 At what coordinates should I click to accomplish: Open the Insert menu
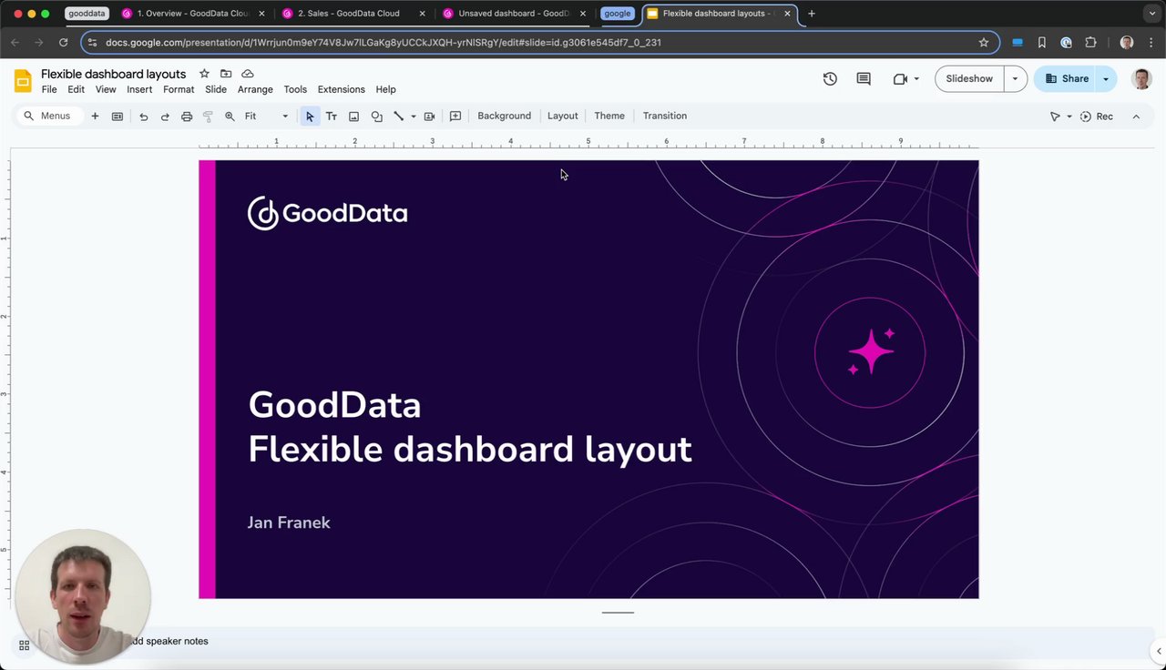(139, 89)
